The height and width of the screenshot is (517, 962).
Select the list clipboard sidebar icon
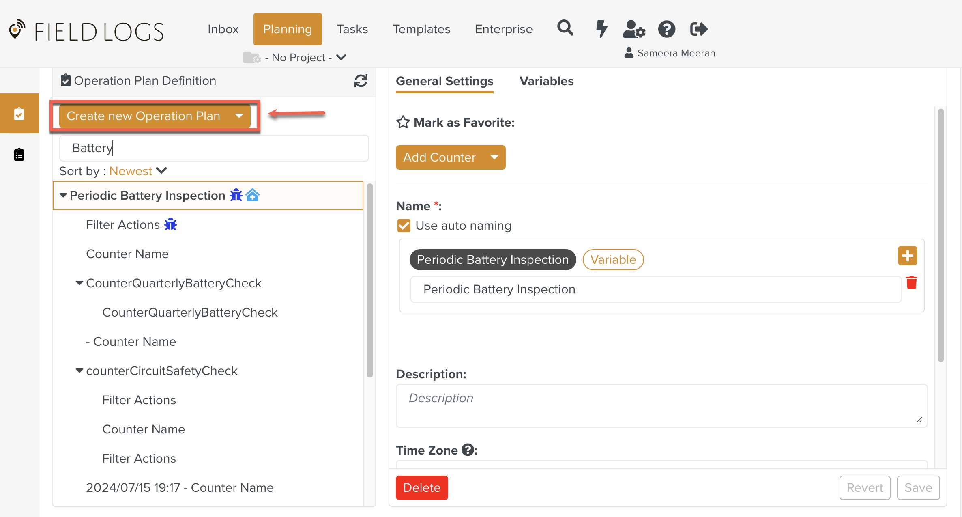(19, 155)
